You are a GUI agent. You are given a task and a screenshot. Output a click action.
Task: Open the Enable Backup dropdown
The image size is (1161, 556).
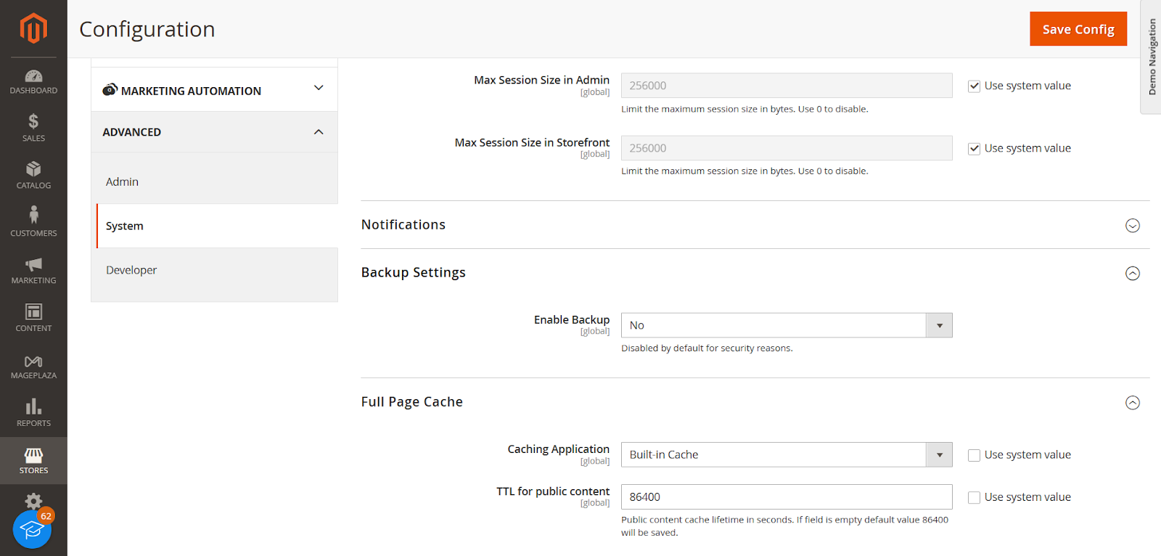click(x=786, y=325)
